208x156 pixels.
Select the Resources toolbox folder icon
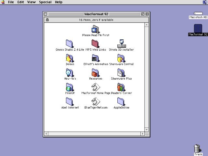coord(95,72)
